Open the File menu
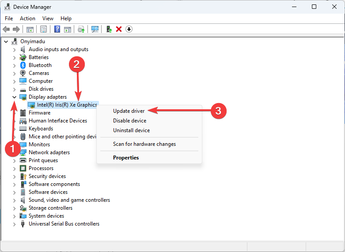The height and width of the screenshot is (252, 345). click(x=9, y=19)
